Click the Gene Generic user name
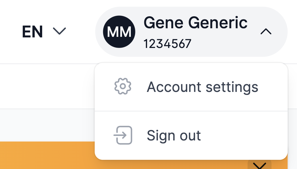Image resolution: width=297 pixels, height=169 pixels. (196, 23)
